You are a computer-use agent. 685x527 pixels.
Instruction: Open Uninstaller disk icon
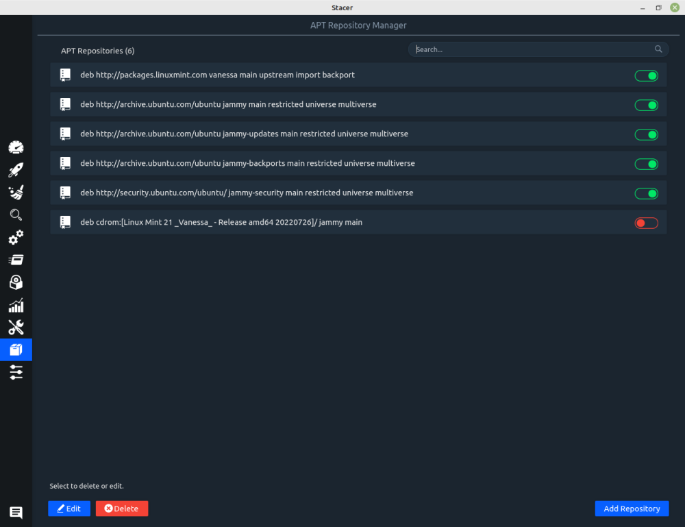[16, 282]
